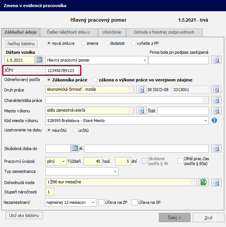Open lookup icon next to Druh práce field
226x227 pixels.
pos(141,90)
